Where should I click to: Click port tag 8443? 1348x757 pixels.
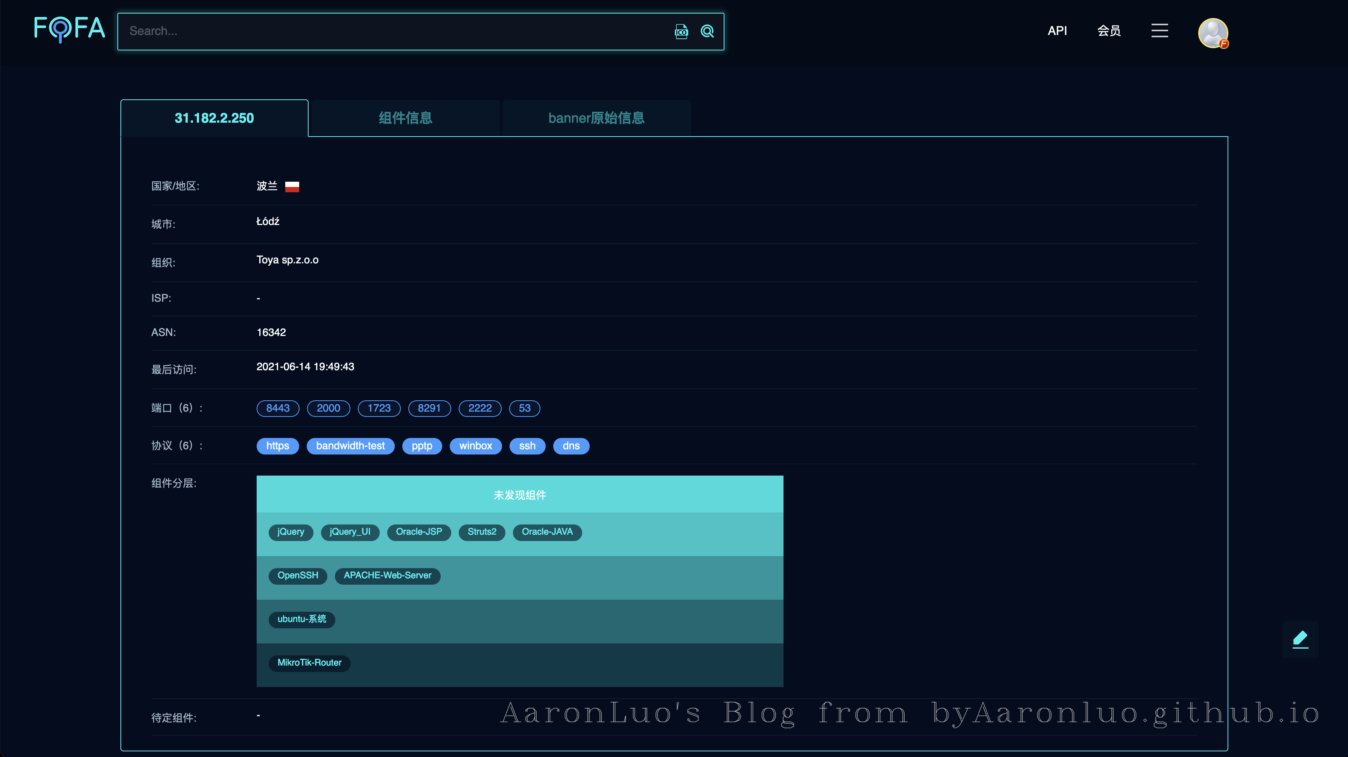tap(277, 408)
